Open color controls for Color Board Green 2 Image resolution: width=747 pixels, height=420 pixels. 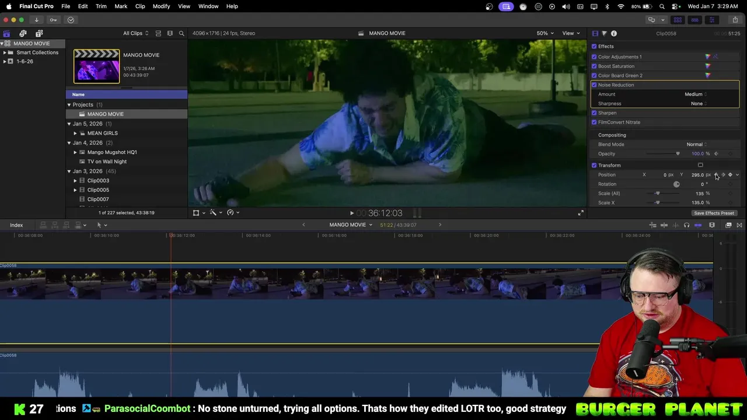tap(708, 75)
